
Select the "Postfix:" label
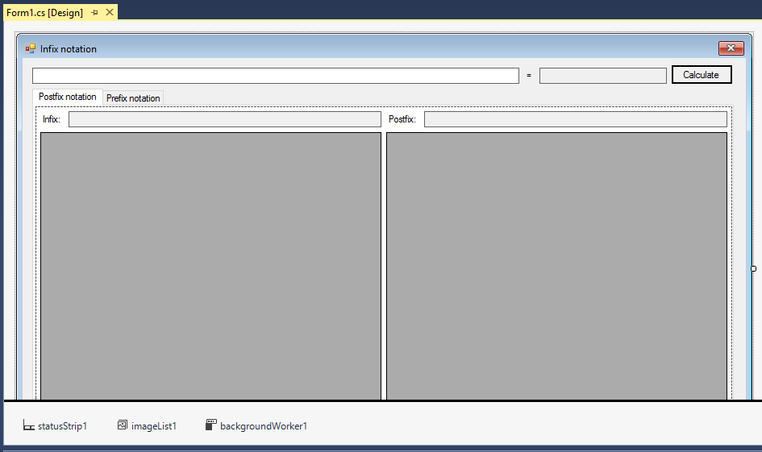tap(402, 119)
